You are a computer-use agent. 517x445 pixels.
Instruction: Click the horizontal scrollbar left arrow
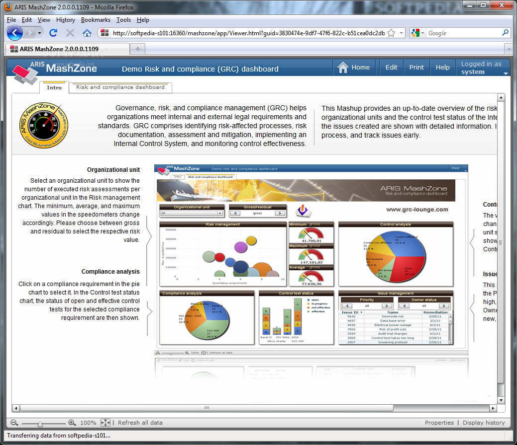pos(15,408)
